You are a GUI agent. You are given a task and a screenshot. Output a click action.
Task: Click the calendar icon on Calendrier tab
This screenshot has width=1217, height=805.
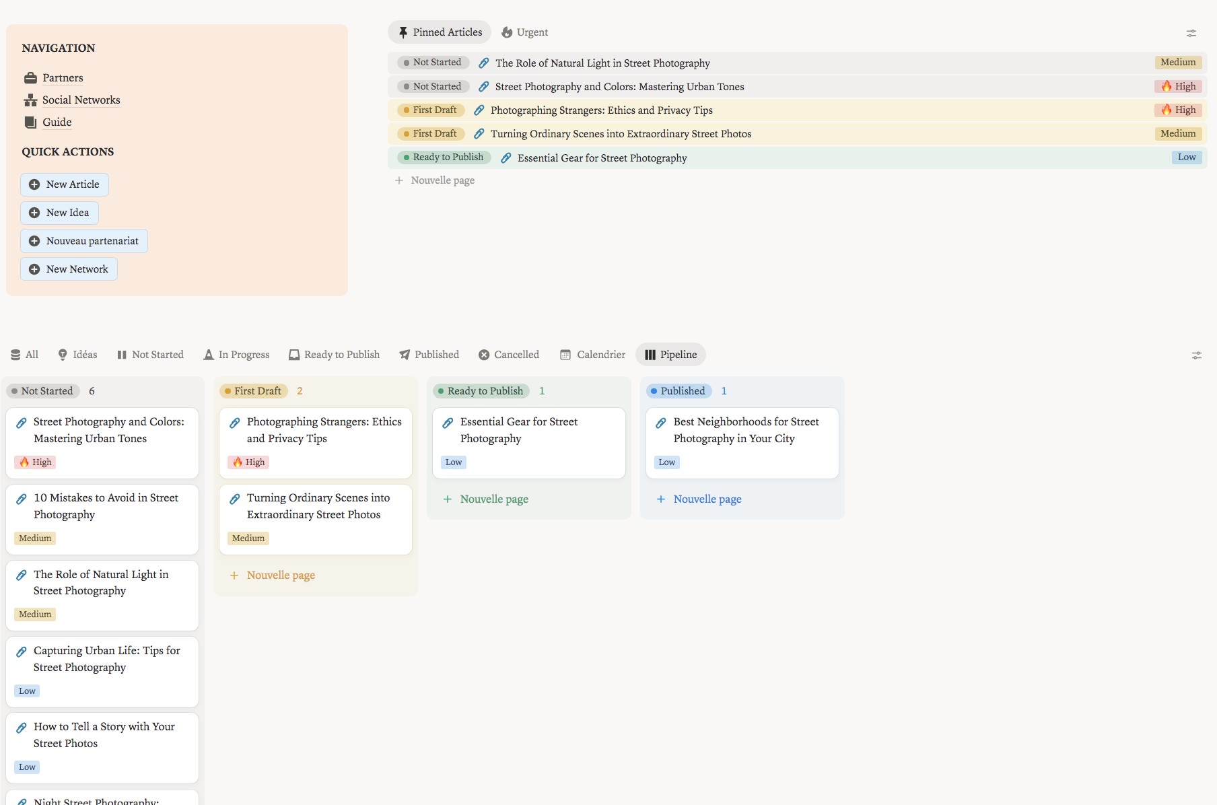pyautogui.click(x=565, y=355)
